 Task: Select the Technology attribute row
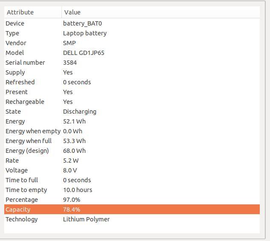click(x=132, y=220)
